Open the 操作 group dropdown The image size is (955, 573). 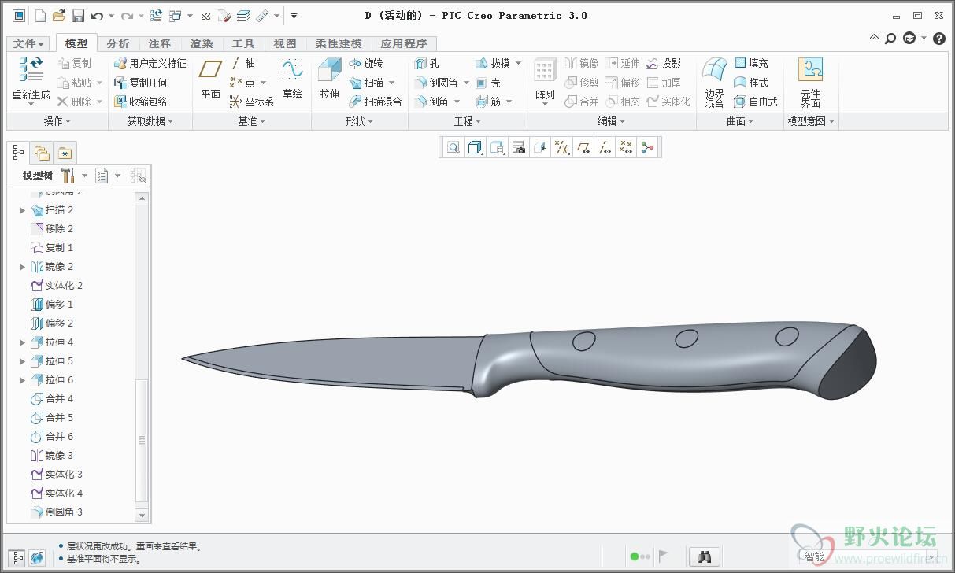coord(57,121)
